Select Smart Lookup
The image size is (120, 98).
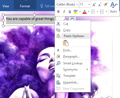coord(73,63)
